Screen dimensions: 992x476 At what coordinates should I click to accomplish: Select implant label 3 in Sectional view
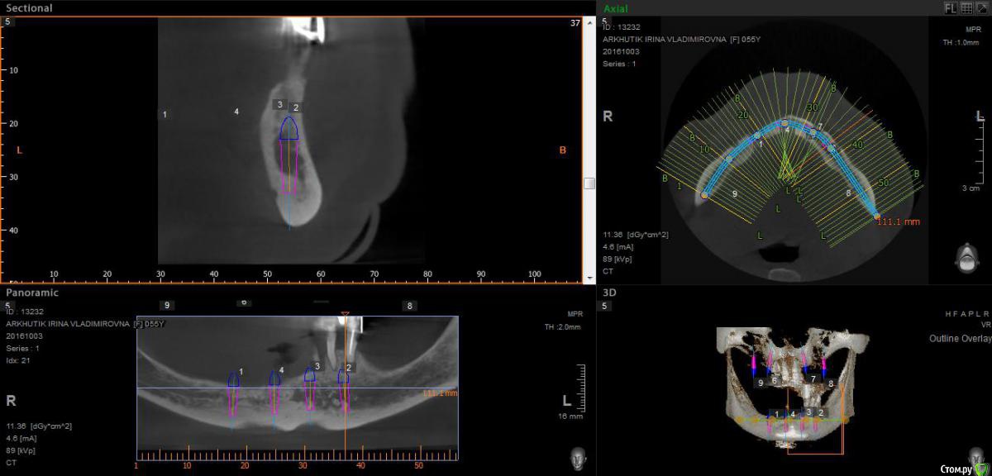(x=280, y=105)
